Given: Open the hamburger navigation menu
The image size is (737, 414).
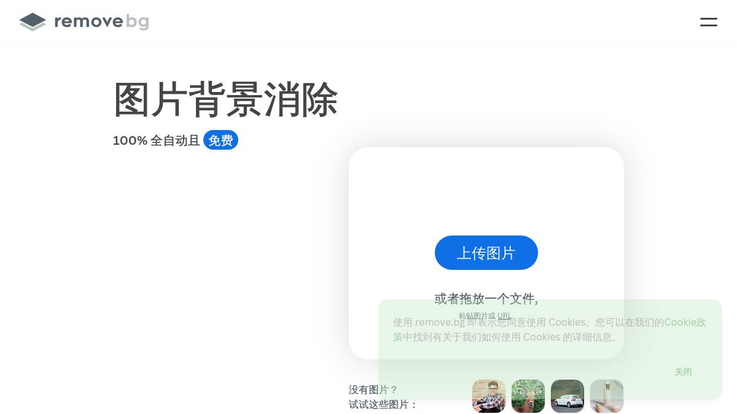Looking at the screenshot, I should [709, 22].
